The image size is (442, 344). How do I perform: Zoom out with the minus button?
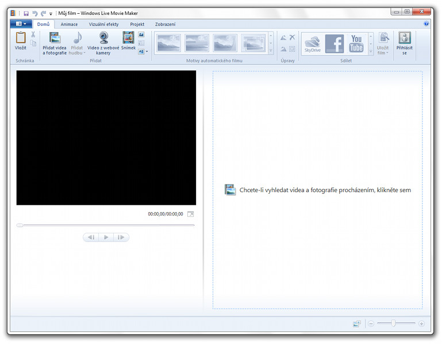click(x=371, y=324)
